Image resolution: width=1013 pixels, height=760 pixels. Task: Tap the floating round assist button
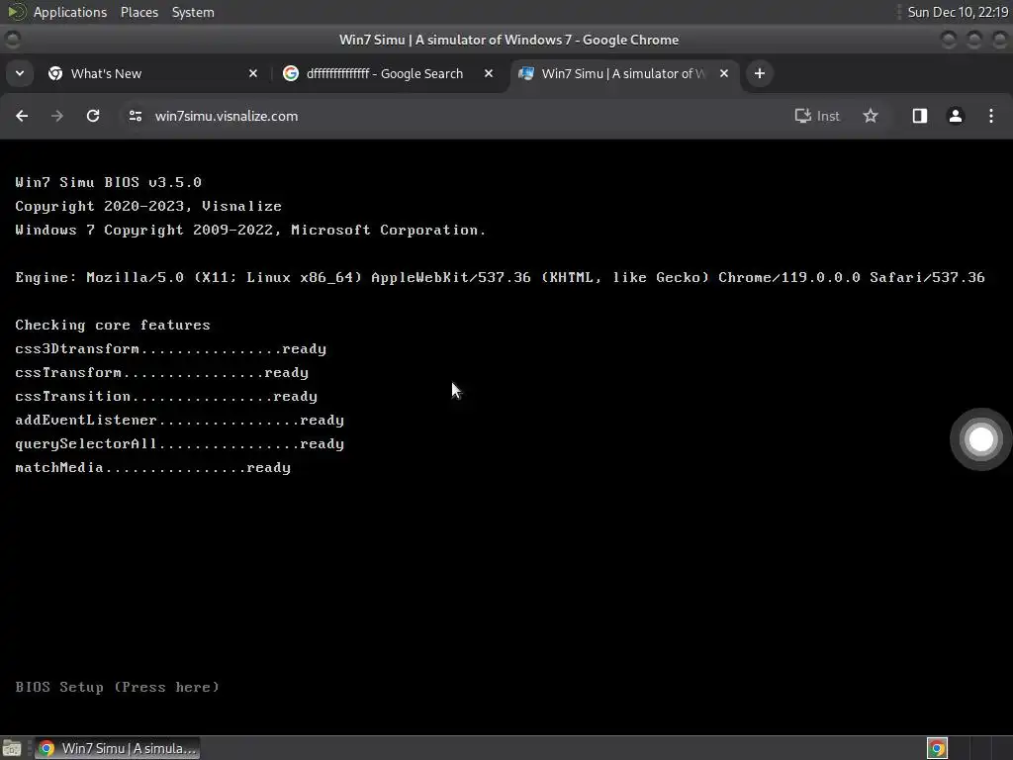(x=980, y=439)
